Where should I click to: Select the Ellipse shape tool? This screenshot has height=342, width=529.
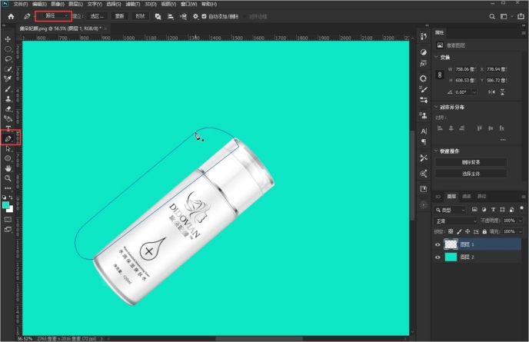click(x=8, y=158)
